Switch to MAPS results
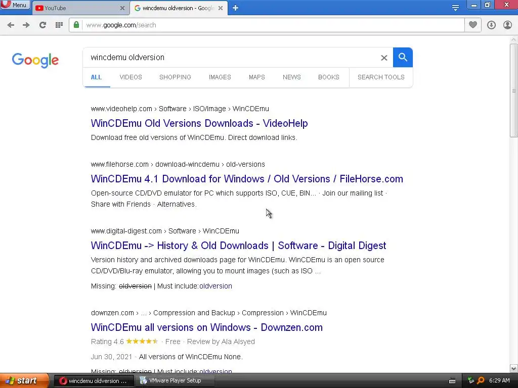The height and width of the screenshot is (388, 518). coord(256,77)
